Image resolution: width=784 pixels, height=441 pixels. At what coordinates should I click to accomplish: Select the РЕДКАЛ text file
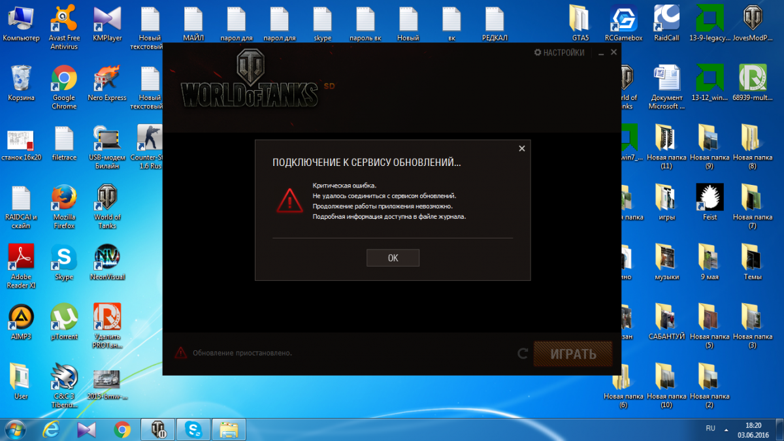coord(495,24)
